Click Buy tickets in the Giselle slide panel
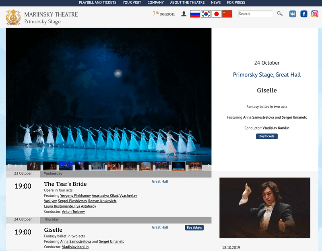 tap(267, 136)
